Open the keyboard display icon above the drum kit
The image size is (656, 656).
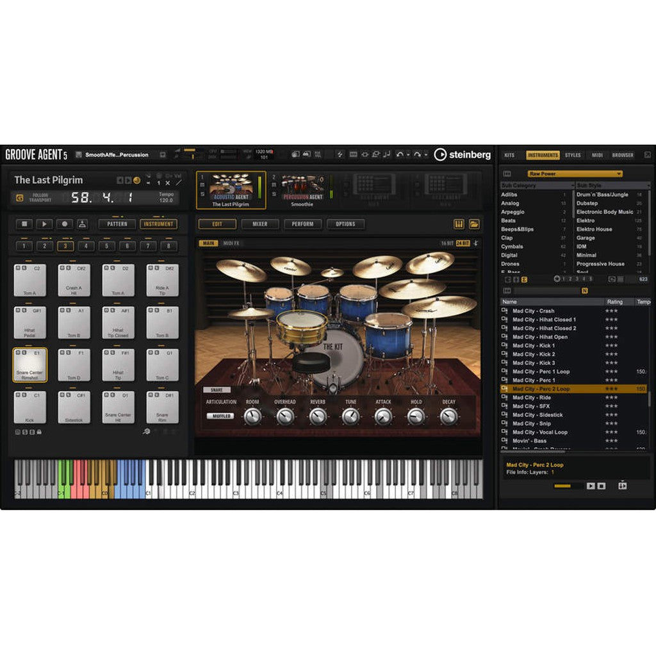coord(459,224)
